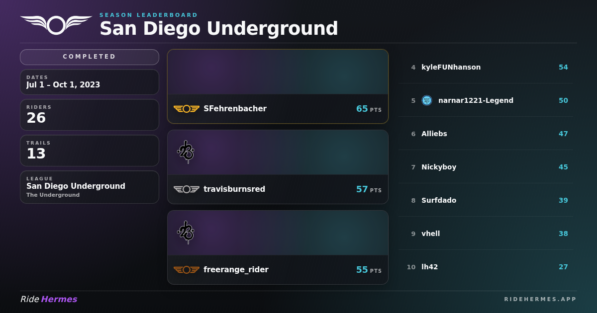The image size is (597, 313).
Task: Click the gold wings badge beside SFehrenbacher
Action: pyautogui.click(x=187, y=109)
